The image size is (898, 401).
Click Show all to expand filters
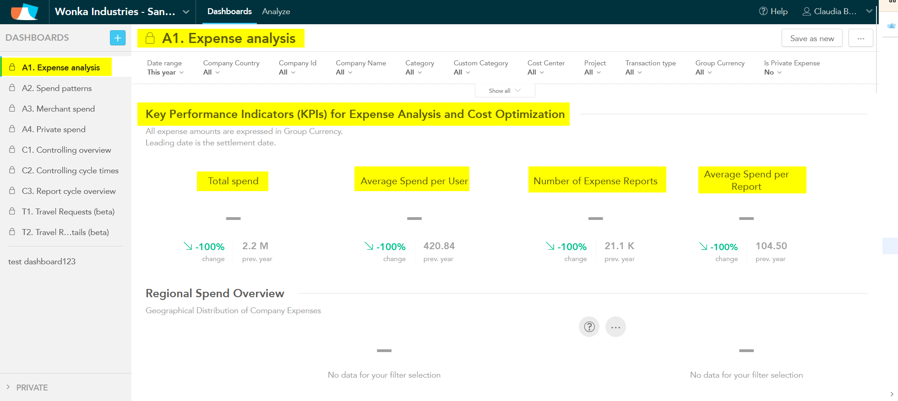pos(505,91)
